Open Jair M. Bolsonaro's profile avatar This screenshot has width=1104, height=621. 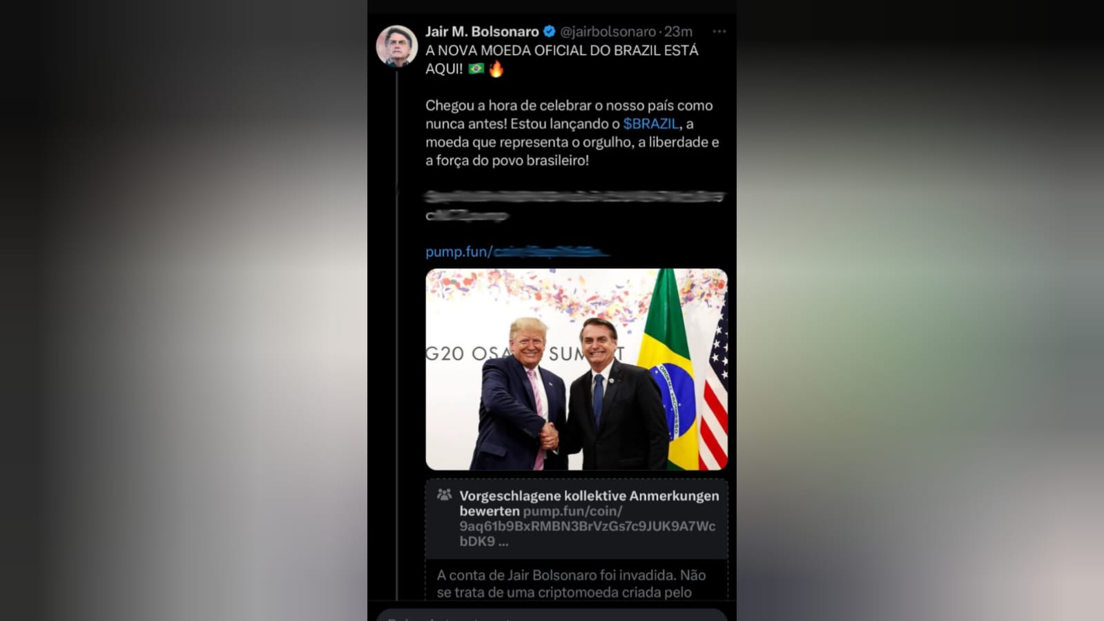pyautogui.click(x=396, y=46)
